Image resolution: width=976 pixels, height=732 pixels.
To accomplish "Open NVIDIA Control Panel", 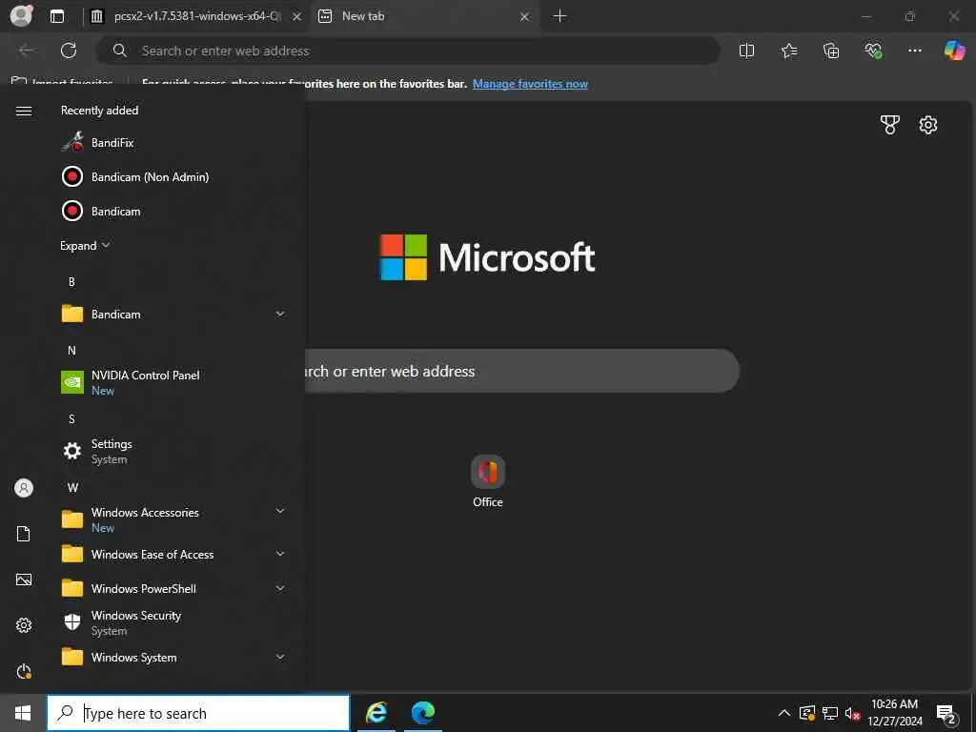I will point(173,382).
